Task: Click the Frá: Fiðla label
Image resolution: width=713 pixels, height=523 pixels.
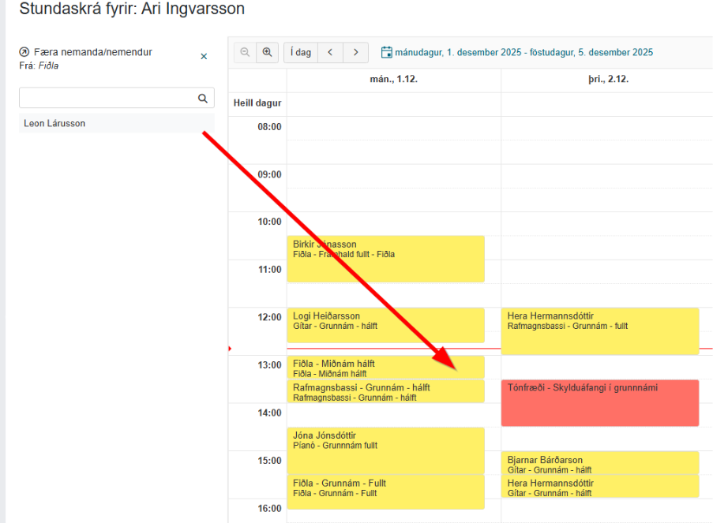Action: [39, 65]
